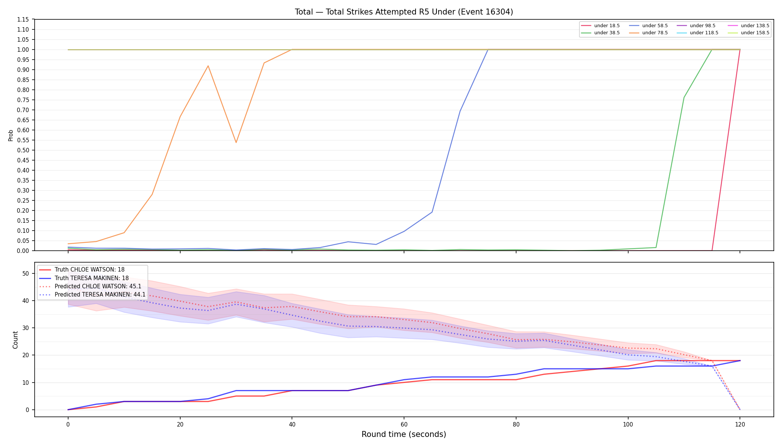Click the x-axis tick label '60'
This screenshot has height=447, width=782.
(x=404, y=424)
